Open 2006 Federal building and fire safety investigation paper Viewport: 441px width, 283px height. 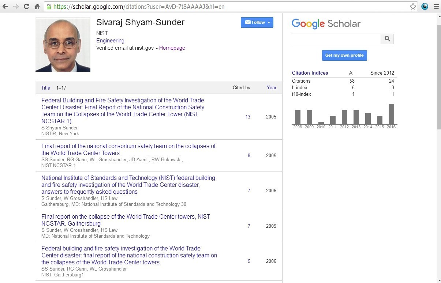tap(129, 255)
